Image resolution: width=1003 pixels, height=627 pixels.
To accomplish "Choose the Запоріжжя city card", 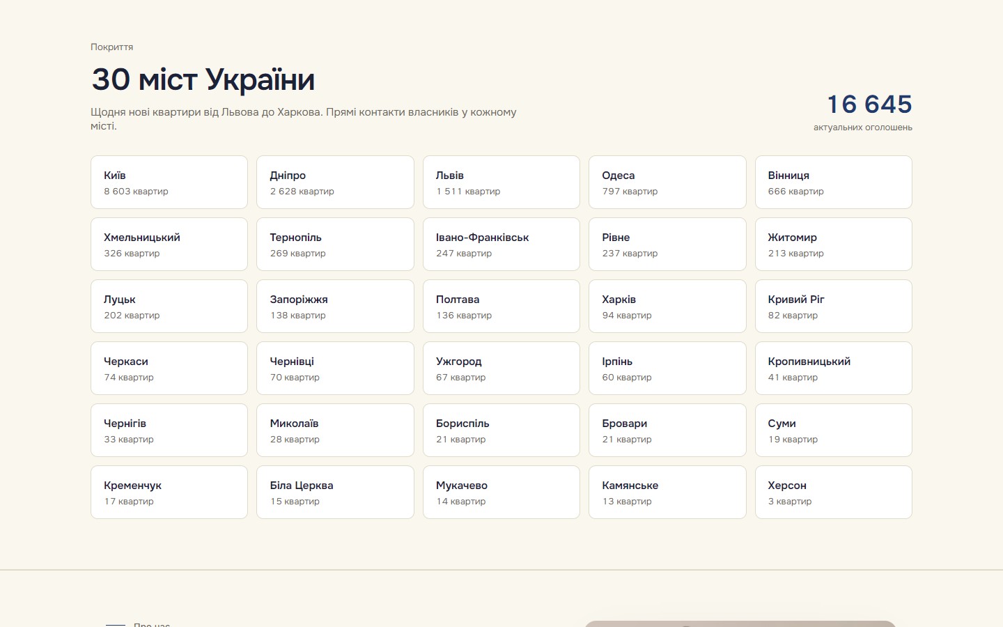I will coord(335,306).
